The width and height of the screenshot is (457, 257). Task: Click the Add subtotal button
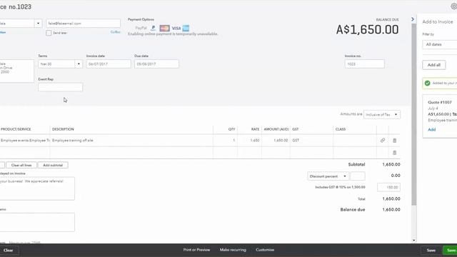click(x=53, y=165)
